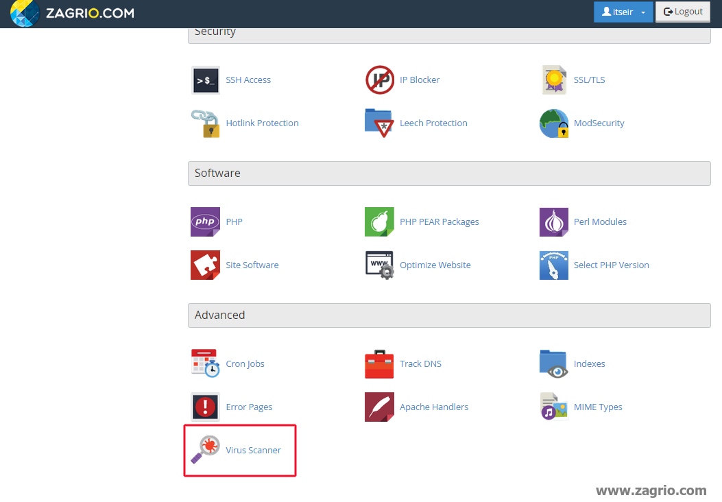Open the SSH Access terminal icon
Image resolution: width=722 pixels, height=502 pixels.
(x=206, y=80)
